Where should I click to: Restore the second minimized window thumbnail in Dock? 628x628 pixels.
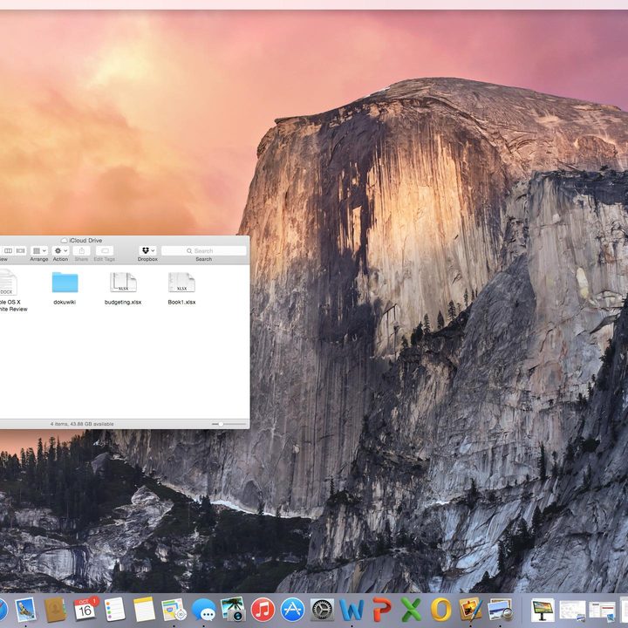[602, 610]
